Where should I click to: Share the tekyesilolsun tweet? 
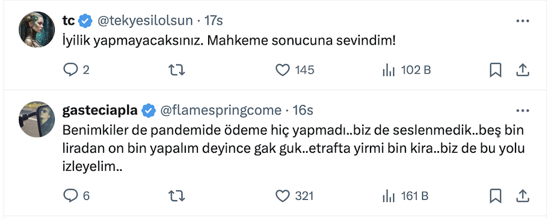pyautogui.click(x=523, y=70)
